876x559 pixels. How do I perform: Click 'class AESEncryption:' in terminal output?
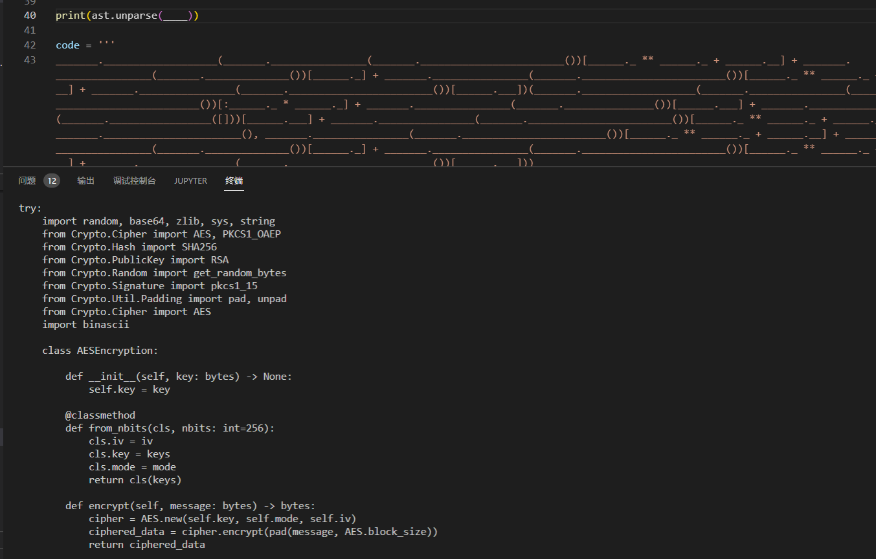pos(100,351)
